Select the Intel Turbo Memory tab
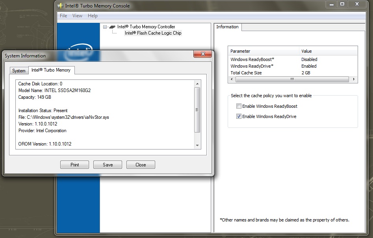The height and width of the screenshot is (238, 373). 51,70
